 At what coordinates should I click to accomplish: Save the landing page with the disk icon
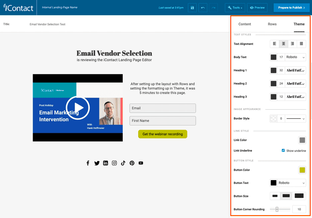pos(192,8)
